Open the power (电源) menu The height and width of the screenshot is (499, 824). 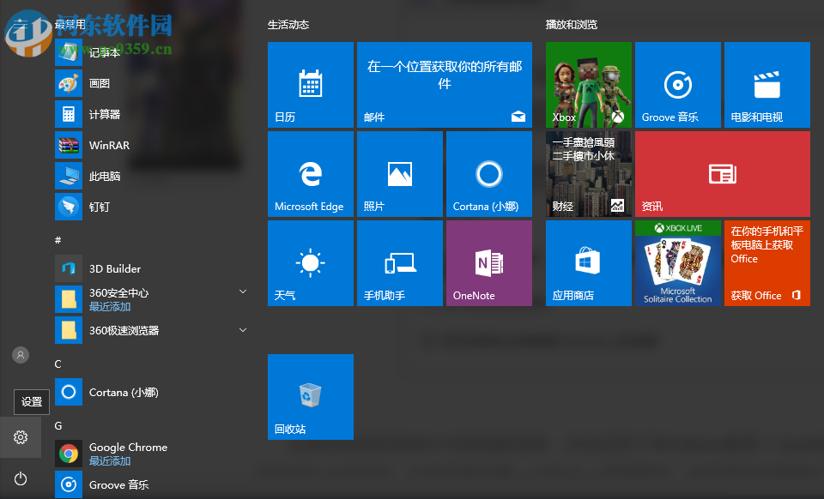click(x=21, y=479)
